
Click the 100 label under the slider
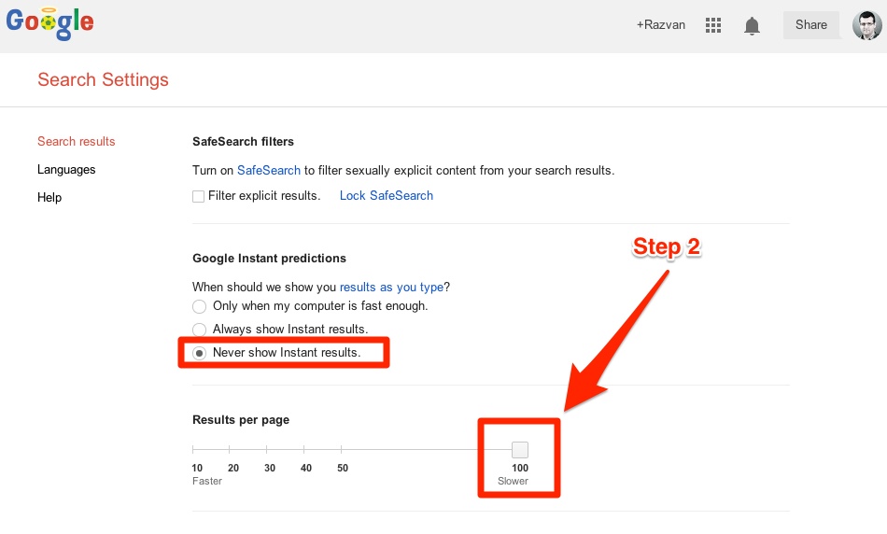(x=520, y=468)
